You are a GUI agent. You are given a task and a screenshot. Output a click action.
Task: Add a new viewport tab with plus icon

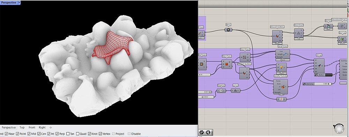pos(51,128)
